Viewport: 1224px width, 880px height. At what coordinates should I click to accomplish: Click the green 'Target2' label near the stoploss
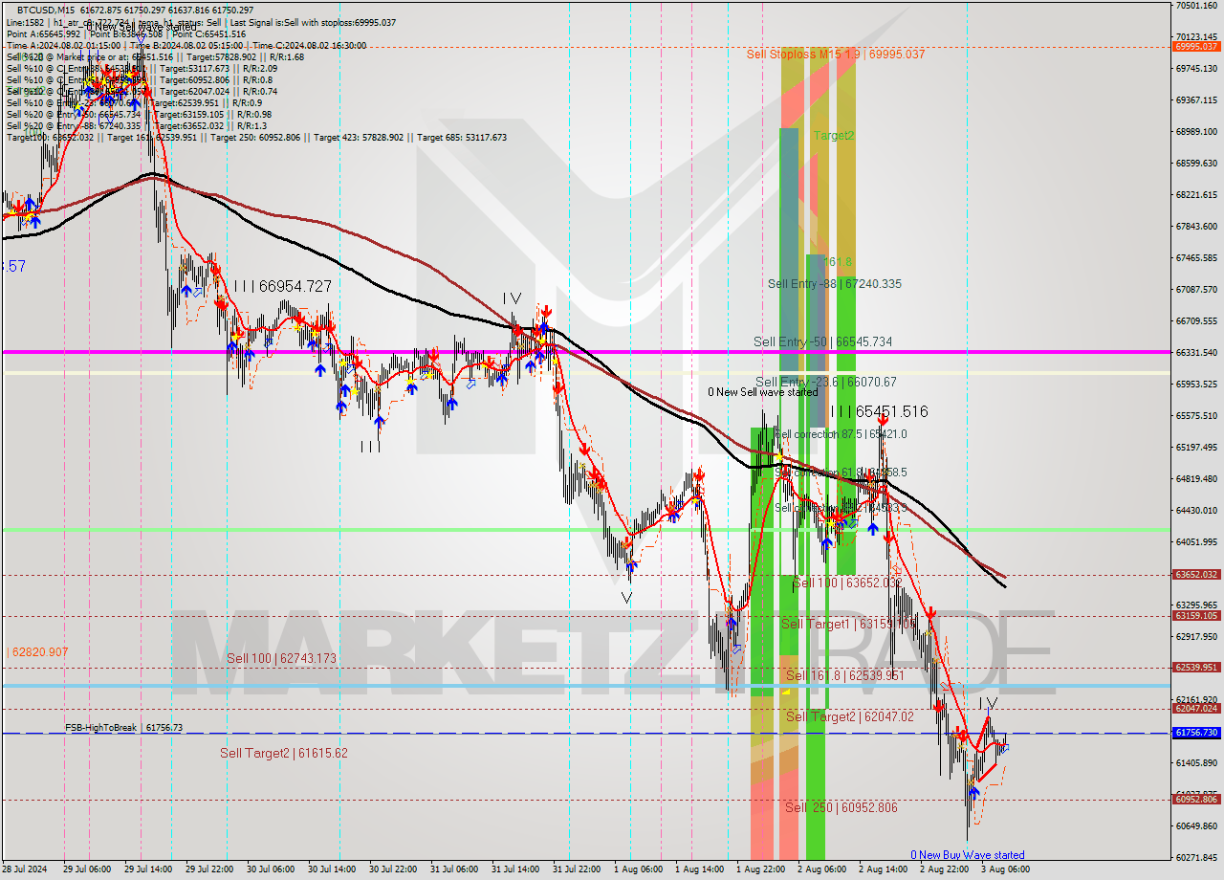point(834,136)
